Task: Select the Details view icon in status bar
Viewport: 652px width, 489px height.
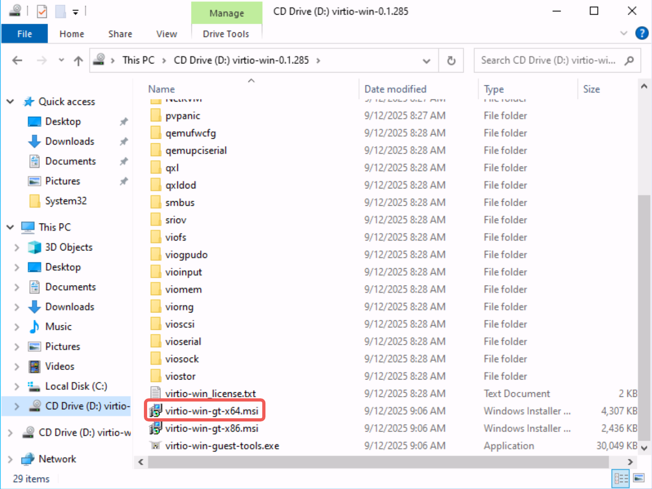Action: tap(620, 479)
